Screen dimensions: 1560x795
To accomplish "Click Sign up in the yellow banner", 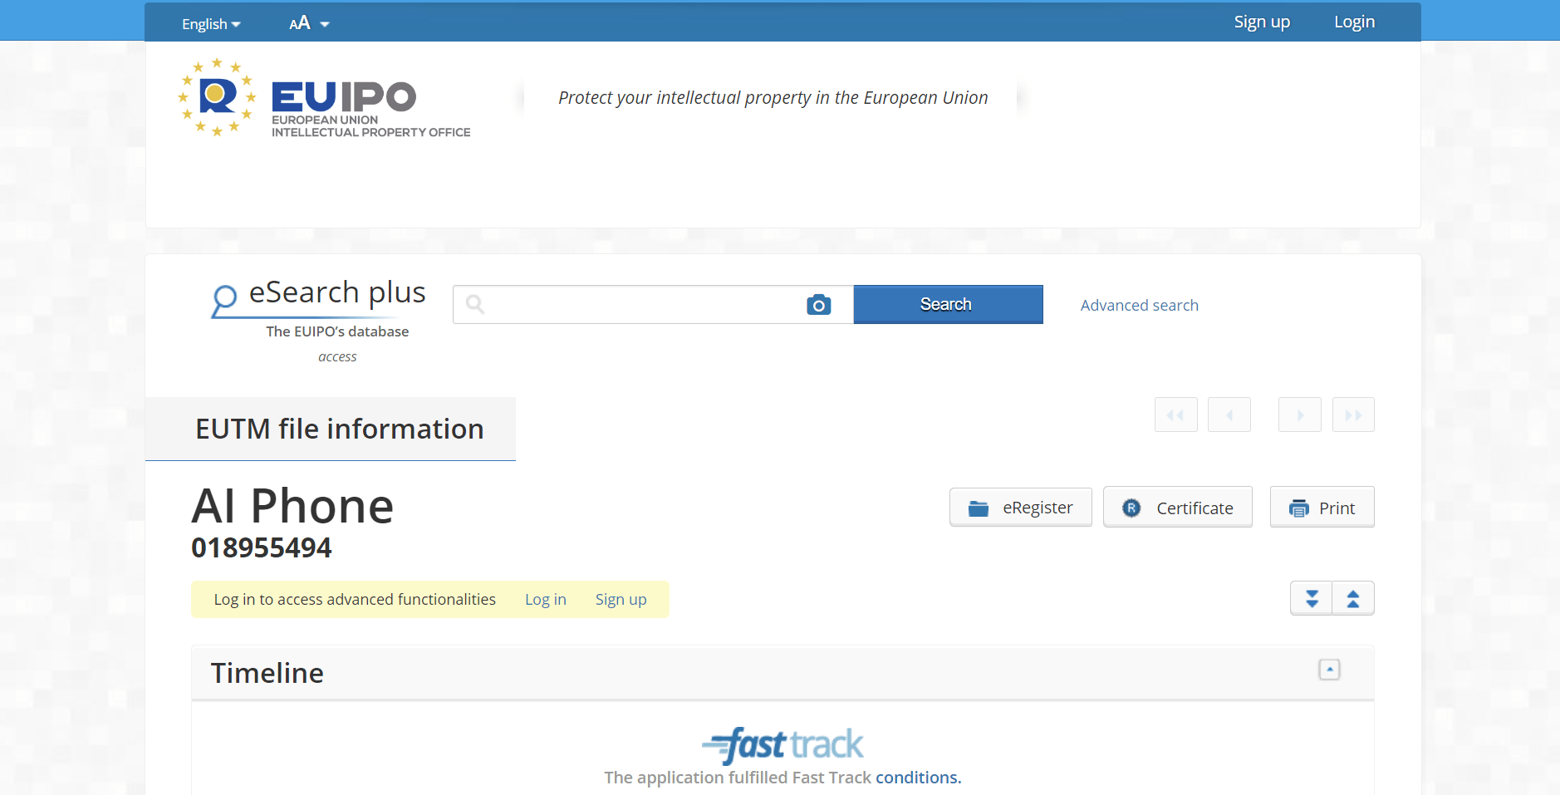I will pos(621,599).
